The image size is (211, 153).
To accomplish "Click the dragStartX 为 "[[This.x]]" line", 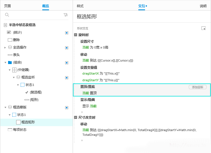I will (101, 73).
